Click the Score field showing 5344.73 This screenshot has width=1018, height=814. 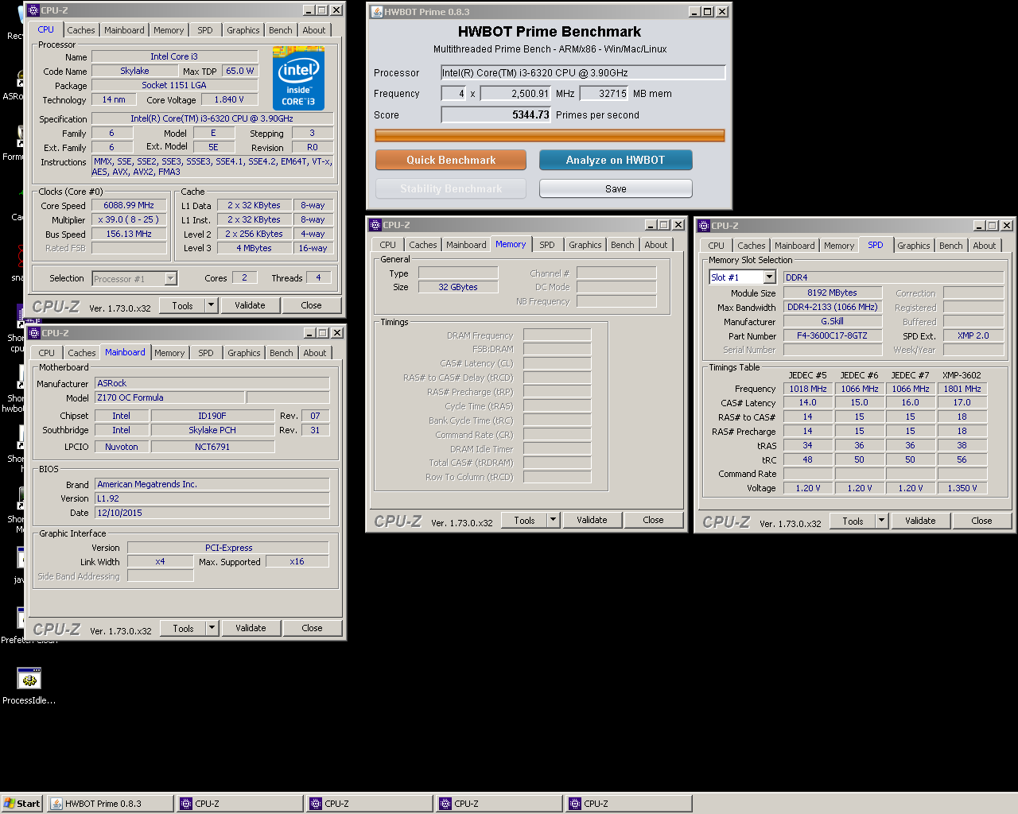click(x=496, y=114)
